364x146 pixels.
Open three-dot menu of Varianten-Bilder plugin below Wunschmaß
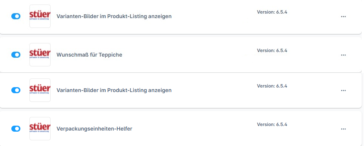[x=343, y=90]
